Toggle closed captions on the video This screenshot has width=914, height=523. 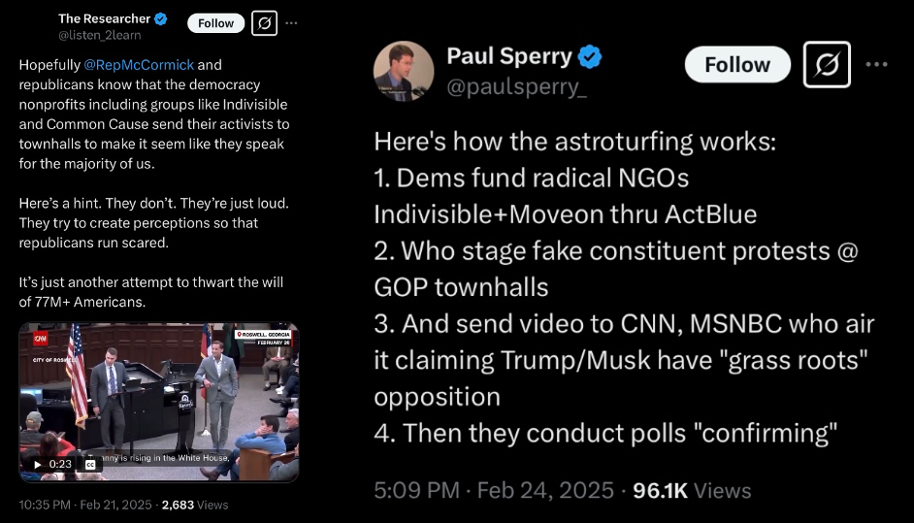tap(90, 465)
